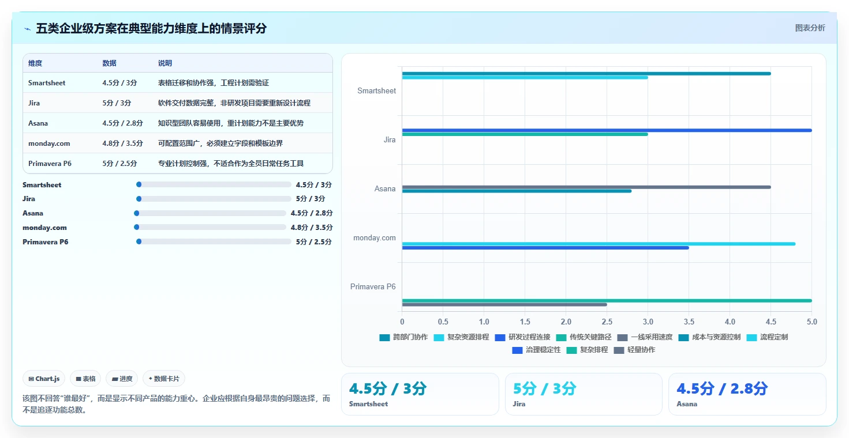Open the Smartsheet 4.5分 / 3分 data card
The height and width of the screenshot is (438, 849).
(420, 394)
